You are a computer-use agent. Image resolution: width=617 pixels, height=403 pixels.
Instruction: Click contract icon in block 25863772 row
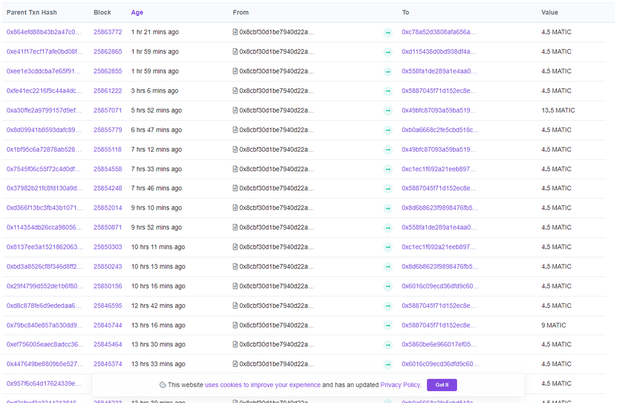(x=235, y=32)
